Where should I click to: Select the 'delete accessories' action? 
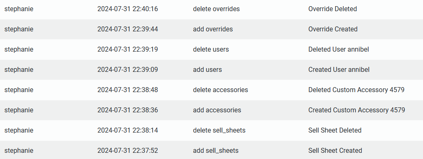click(x=220, y=90)
